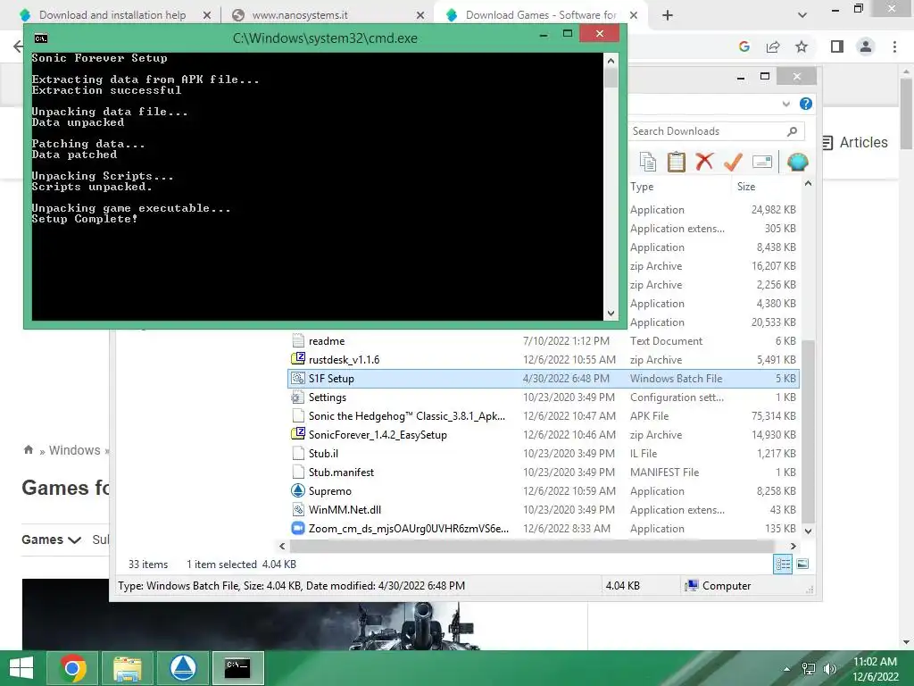Select the rustdesk_v1.1.6 zip archive
914x686 pixels.
(x=544, y=360)
